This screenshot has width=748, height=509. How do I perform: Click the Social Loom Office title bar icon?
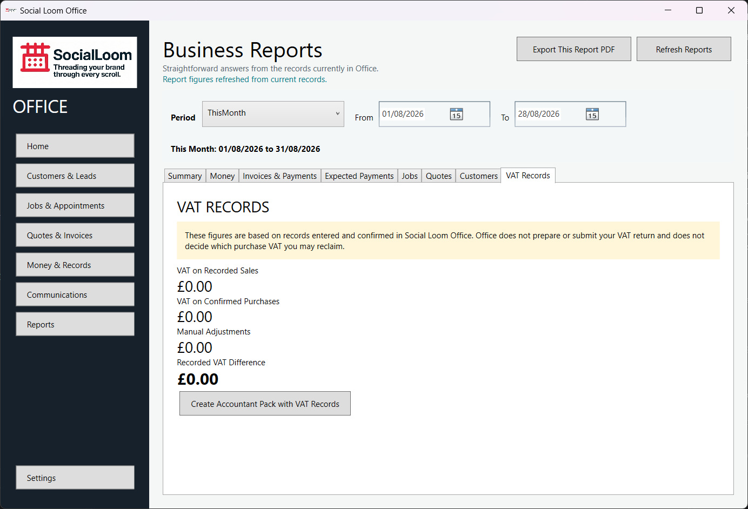pyautogui.click(x=10, y=10)
